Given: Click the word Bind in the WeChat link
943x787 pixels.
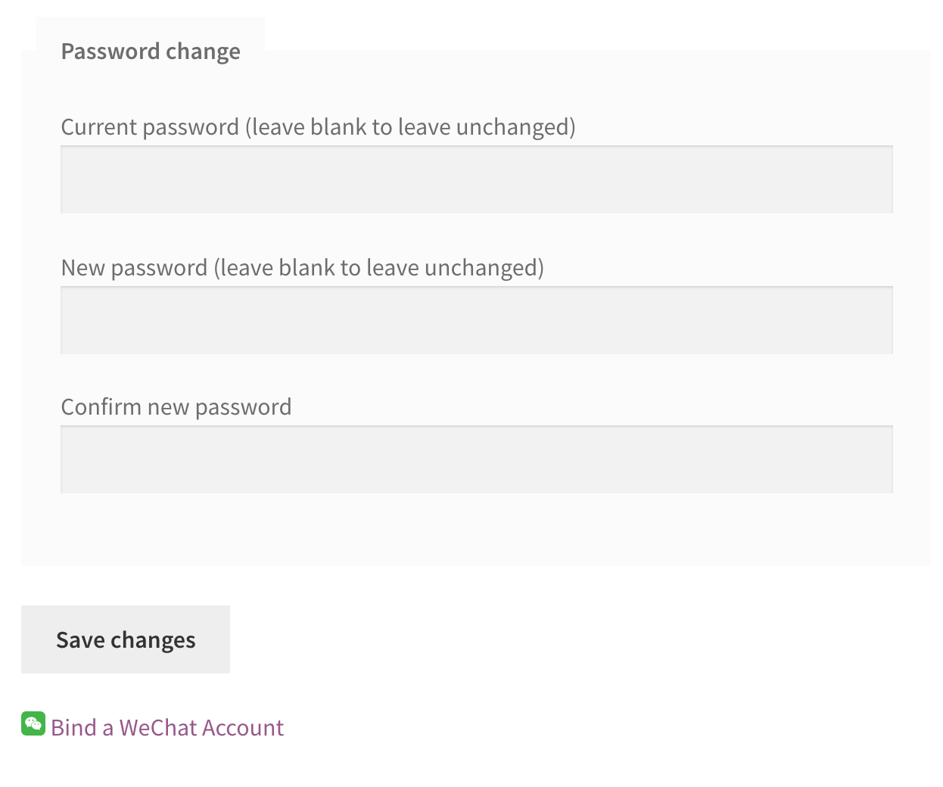Looking at the screenshot, I should [x=73, y=728].
